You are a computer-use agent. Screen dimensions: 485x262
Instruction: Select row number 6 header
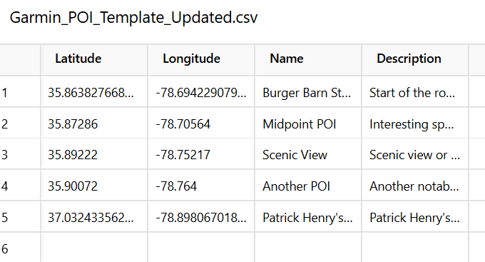[x=20, y=248]
